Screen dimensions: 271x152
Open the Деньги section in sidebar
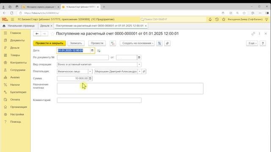point(15,48)
